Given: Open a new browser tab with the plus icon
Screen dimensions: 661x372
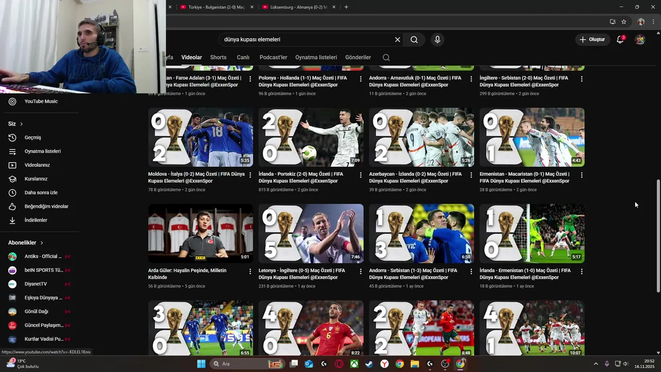Looking at the screenshot, I should coord(346,7).
